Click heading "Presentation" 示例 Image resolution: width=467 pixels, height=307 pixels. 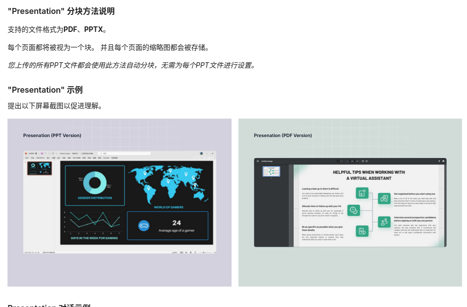[45, 90]
